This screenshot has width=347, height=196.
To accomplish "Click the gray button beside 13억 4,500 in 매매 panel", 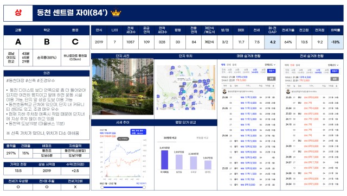I will (x=271, y=79).
